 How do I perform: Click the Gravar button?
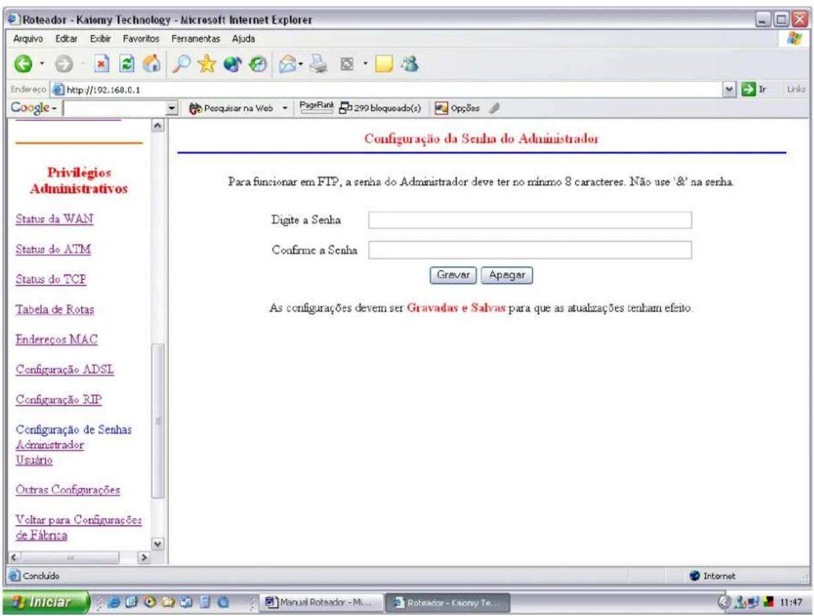tap(453, 275)
